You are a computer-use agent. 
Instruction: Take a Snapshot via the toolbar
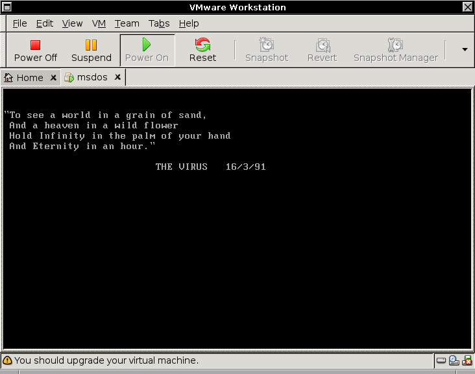(267, 51)
